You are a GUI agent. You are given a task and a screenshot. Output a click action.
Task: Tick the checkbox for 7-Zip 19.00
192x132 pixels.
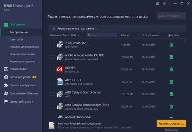52,45
